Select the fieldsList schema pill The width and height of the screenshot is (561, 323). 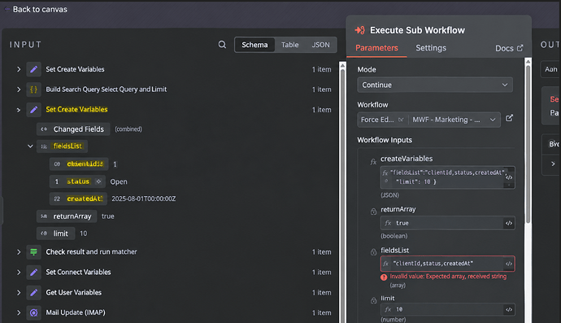[62, 146]
